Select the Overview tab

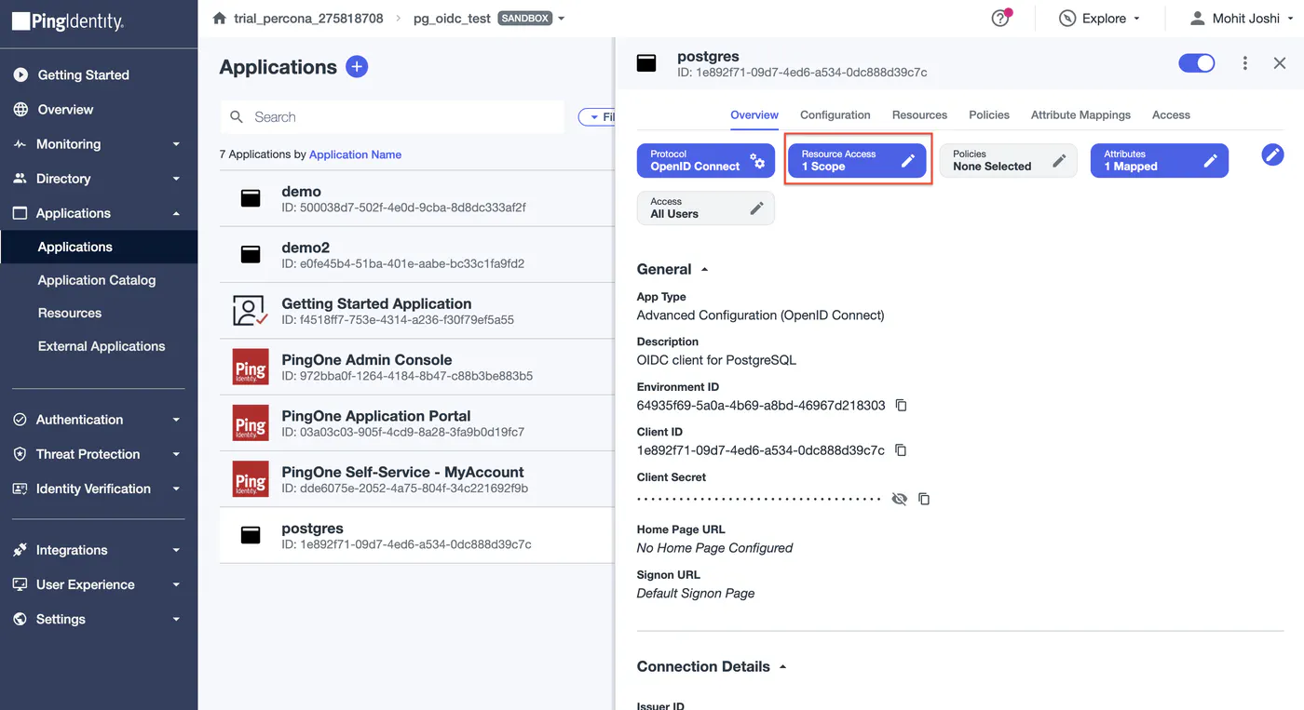754,115
